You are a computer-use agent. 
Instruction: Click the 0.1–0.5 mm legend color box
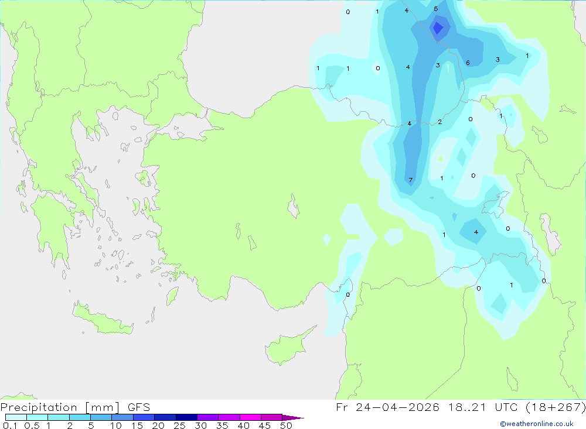point(16,417)
